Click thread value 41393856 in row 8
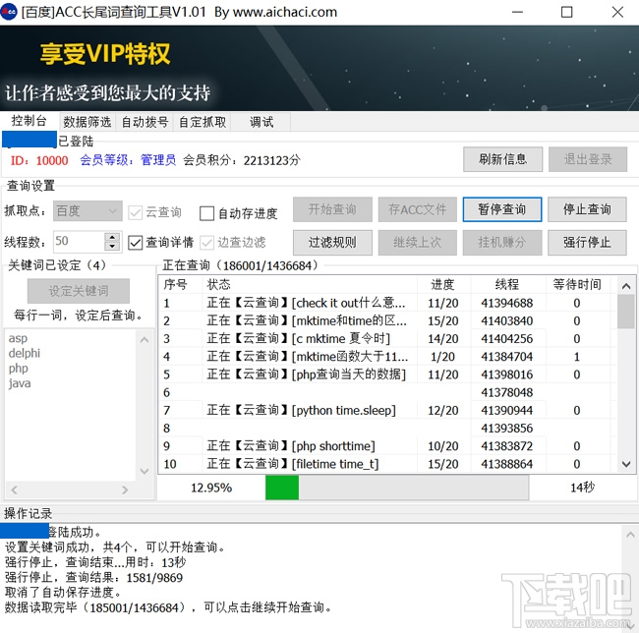Screen dimensions: 639x633 (x=507, y=429)
